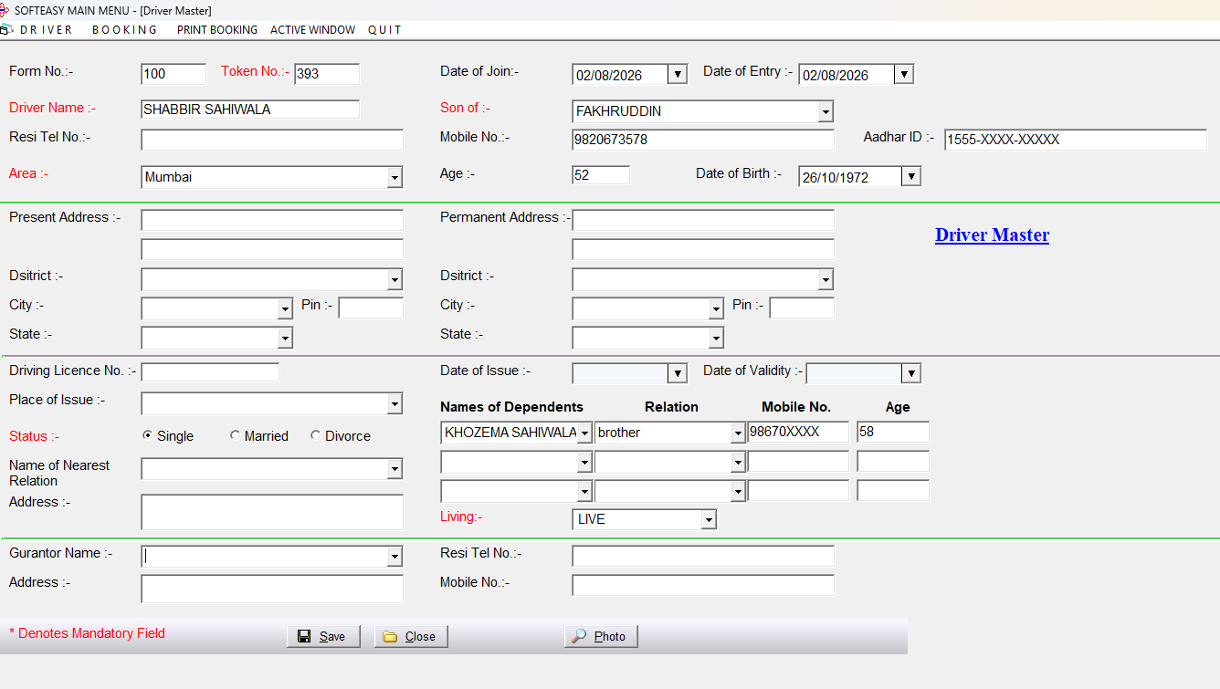
Task: Click the Photo button
Action: (601, 636)
